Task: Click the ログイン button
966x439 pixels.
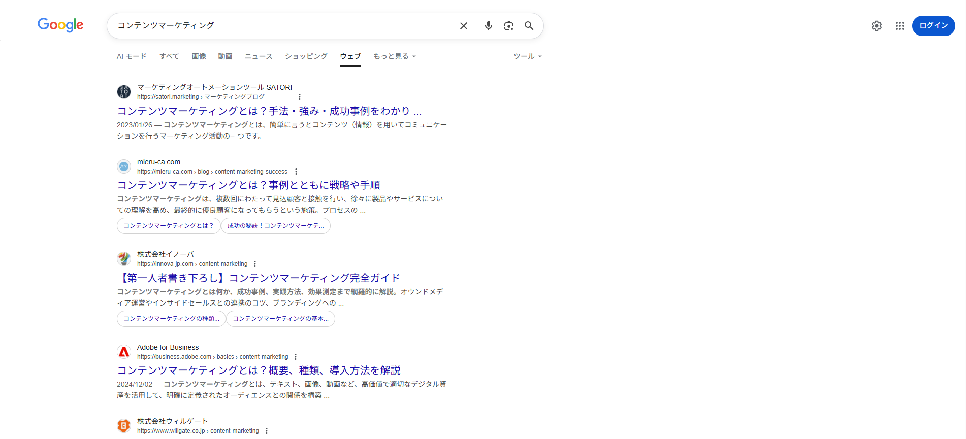Action: (x=933, y=26)
